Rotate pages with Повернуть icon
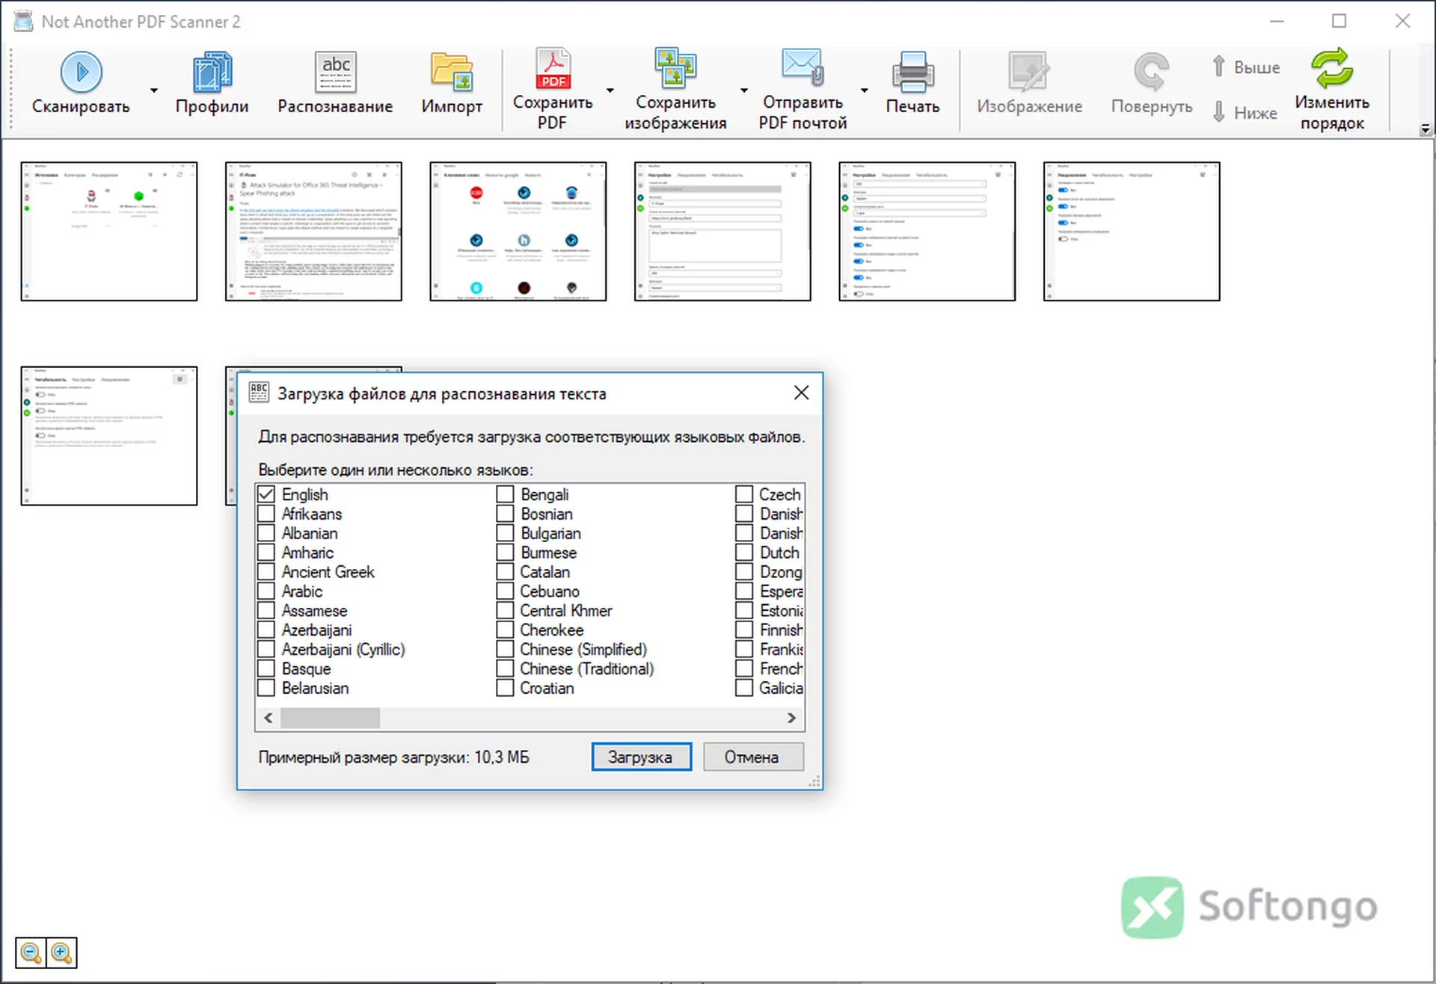Screen dimensions: 1436x984 pos(1152,84)
